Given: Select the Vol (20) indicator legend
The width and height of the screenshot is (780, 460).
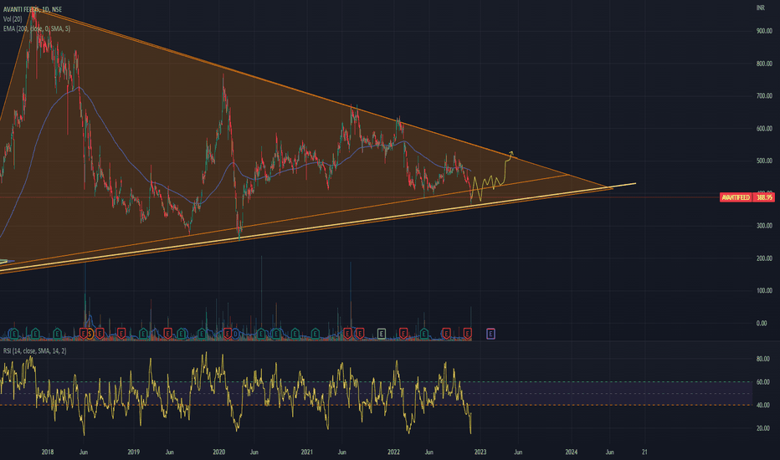Looking at the screenshot, I should (x=13, y=19).
